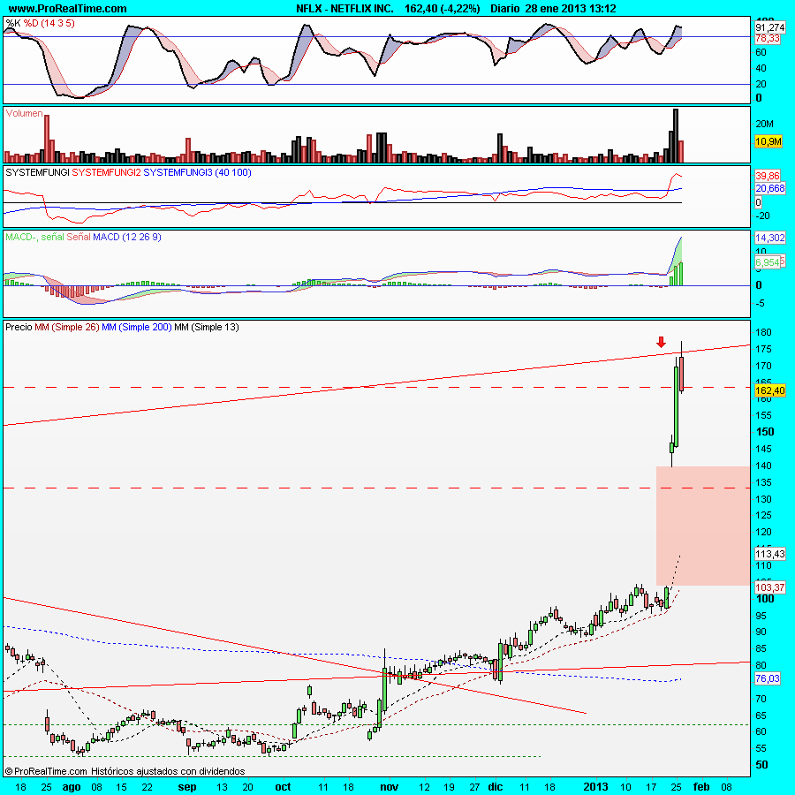This screenshot has width=795, height=795.
Task: Select the MM (Simple 26) legend label
Action: [x=67, y=327]
